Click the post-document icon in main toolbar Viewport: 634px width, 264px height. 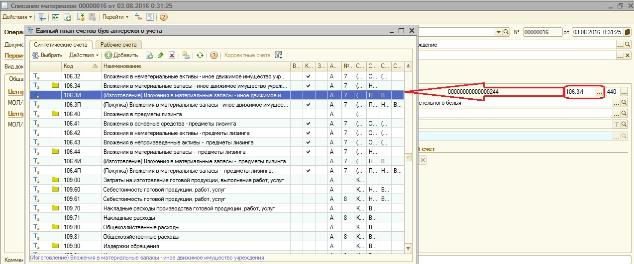81,17
